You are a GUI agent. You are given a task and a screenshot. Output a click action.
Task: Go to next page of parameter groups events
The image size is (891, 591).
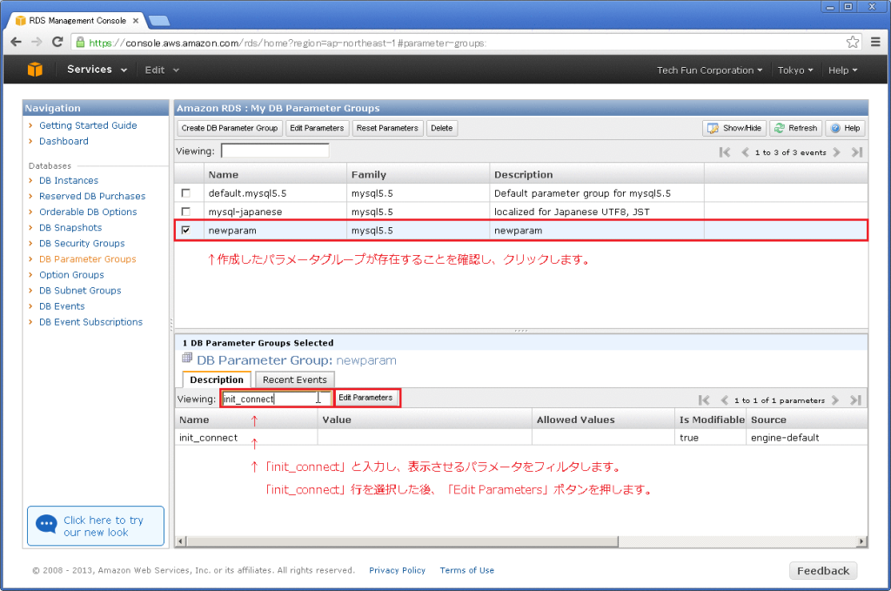click(836, 152)
